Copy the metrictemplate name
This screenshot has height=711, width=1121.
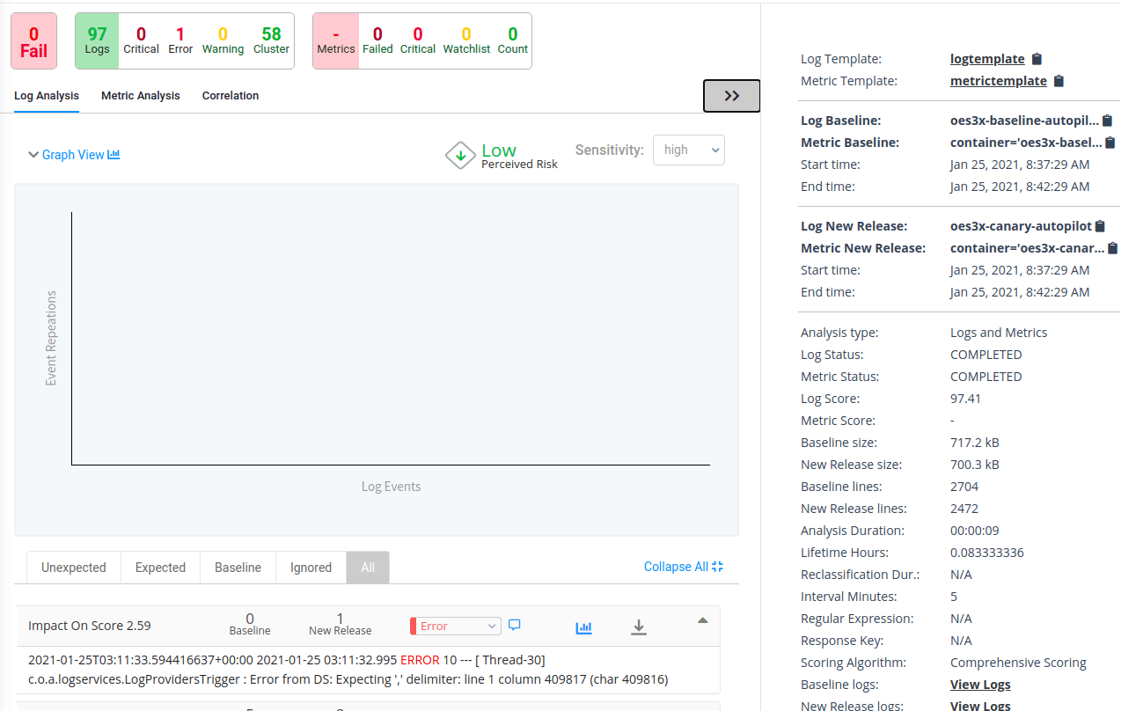click(1058, 80)
